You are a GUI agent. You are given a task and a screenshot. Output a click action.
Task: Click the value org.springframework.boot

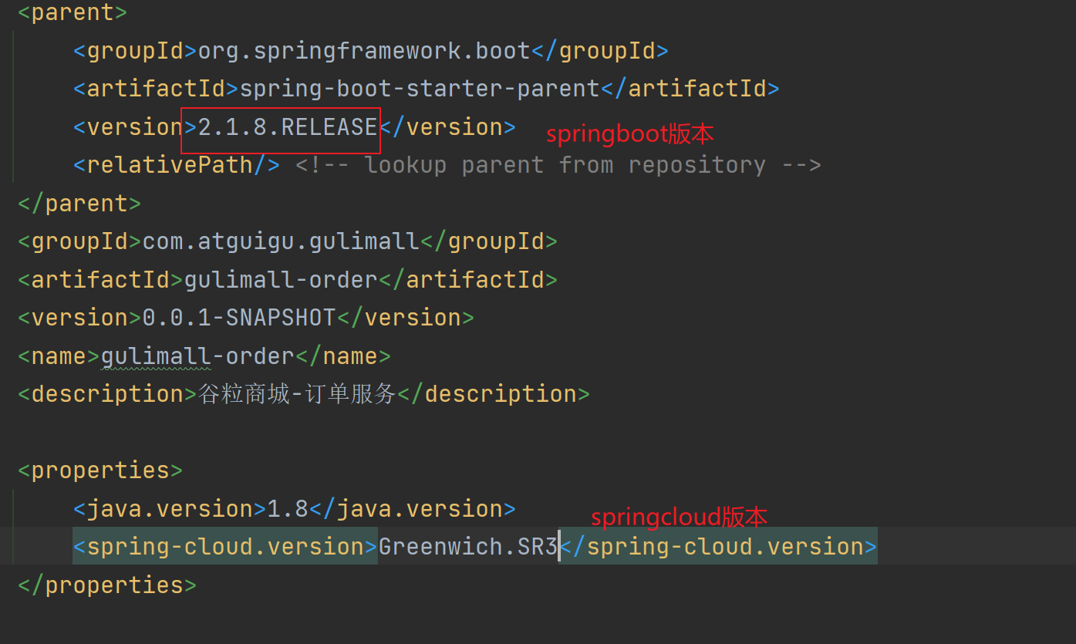point(365,52)
